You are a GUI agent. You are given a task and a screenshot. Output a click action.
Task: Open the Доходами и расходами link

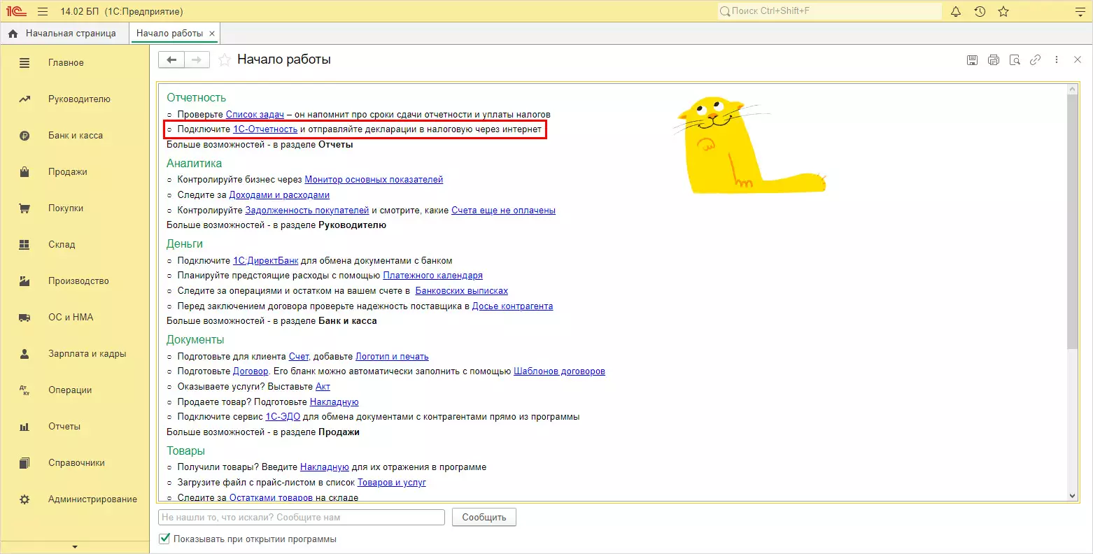[x=279, y=195]
